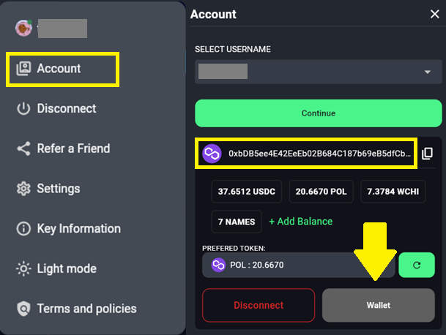Click the username dropdown arrow
Viewport: 446px width, 335px height.
[427, 72]
